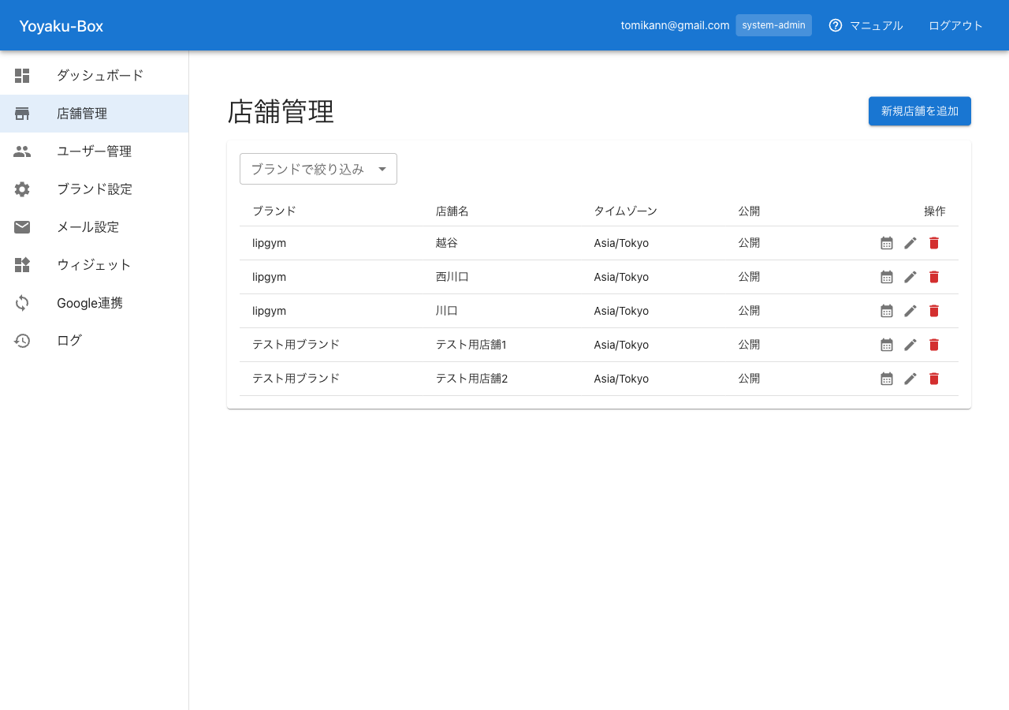Viewport: 1009px width, 710px height.
Task: Delete the 越谷 store row
Action: (x=934, y=243)
